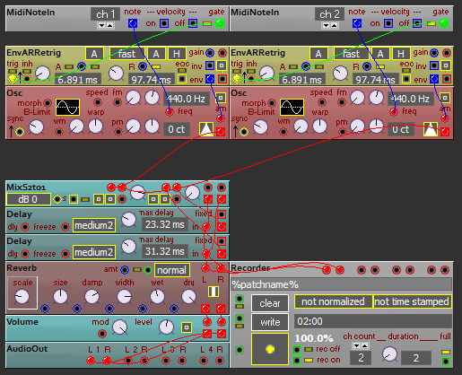Click the '%patchname%' field in Recorder
The width and height of the screenshot is (462, 375).
[341, 284]
